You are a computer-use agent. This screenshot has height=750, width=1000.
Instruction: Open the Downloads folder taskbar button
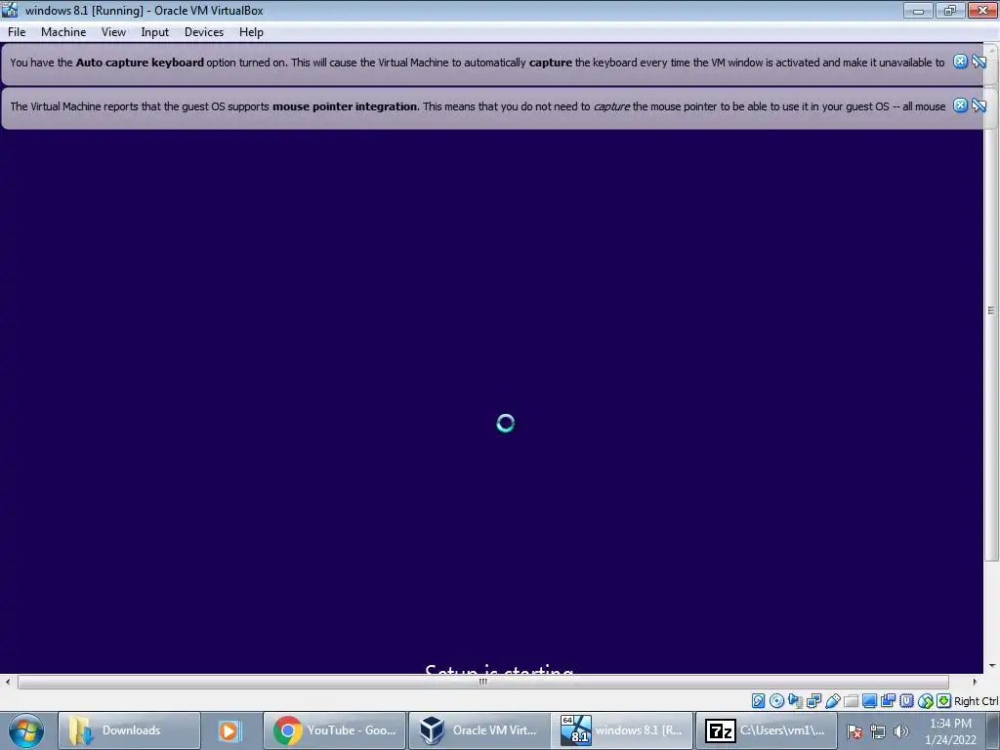coord(130,730)
